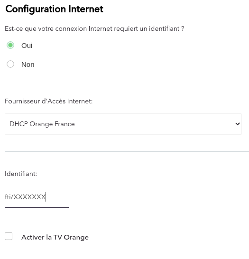The image size is (249, 259).
Task: Click the underline beneath the Identifiant field
Action: [x=37, y=207]
